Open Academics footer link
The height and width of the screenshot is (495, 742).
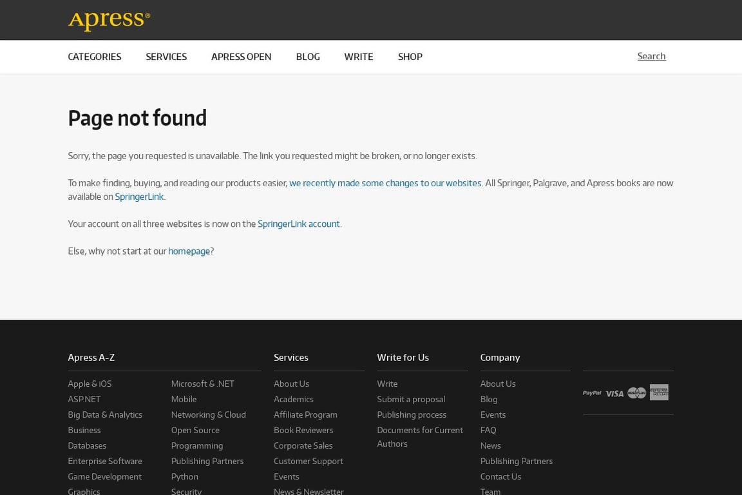pos(294,400)
